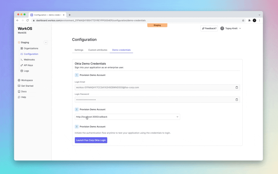
Task: Click the browser address bar URL
Action: (91, 20)
